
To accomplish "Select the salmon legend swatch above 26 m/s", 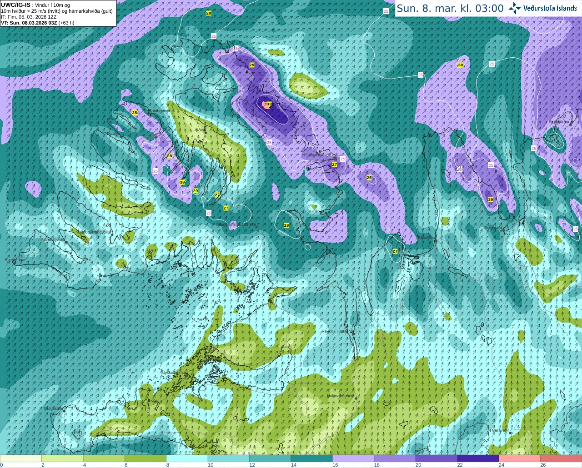I will 561,458.
